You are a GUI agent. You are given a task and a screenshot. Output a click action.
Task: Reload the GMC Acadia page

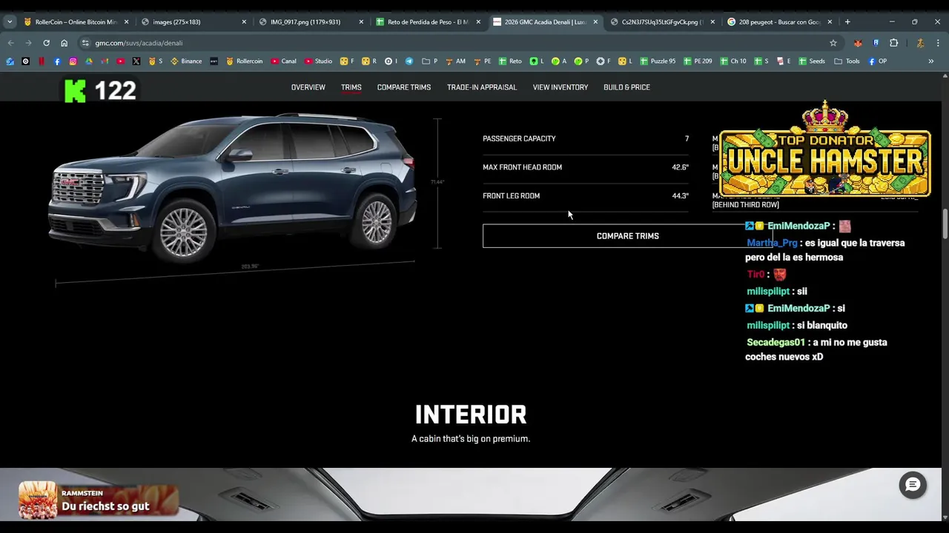[x=46, y=43]
